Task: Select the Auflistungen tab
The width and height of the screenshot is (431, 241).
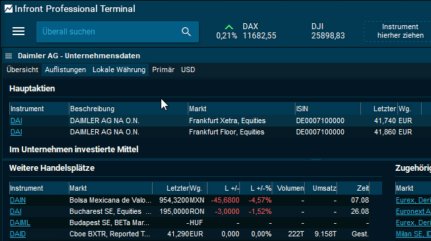Action: 65,70
